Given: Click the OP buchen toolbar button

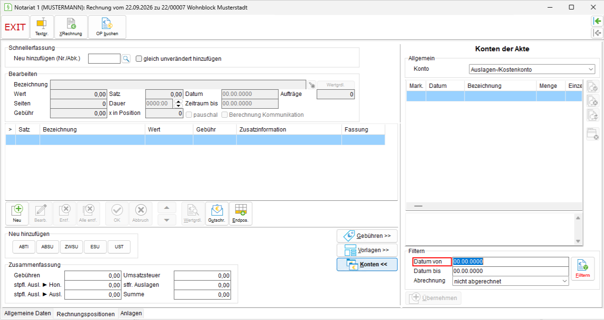Looking at the screenshot, I should [107, 27].
